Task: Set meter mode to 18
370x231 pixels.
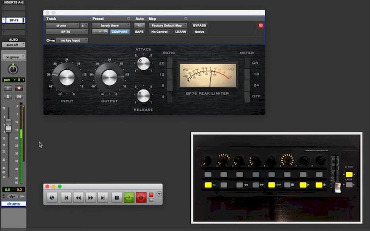Action: (x=247, y=75)
